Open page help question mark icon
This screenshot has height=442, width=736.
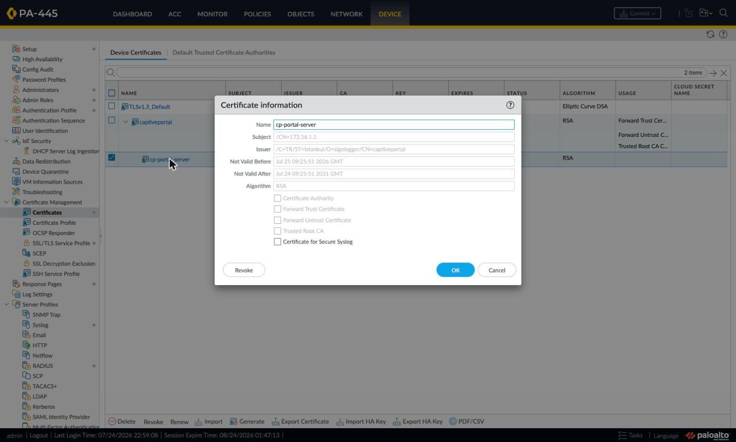(723, 34)
